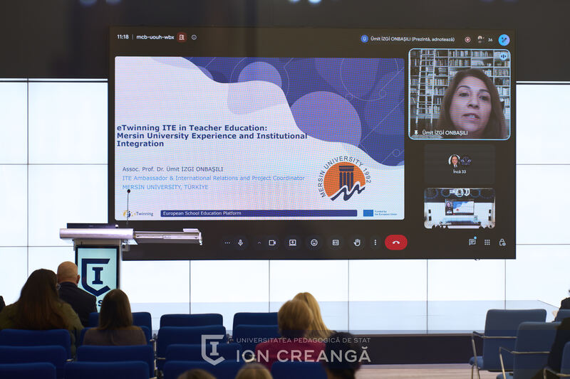Open the horizontal ellipsis menu beside microphone
570x379 pixels.
(x=227, y=243)
